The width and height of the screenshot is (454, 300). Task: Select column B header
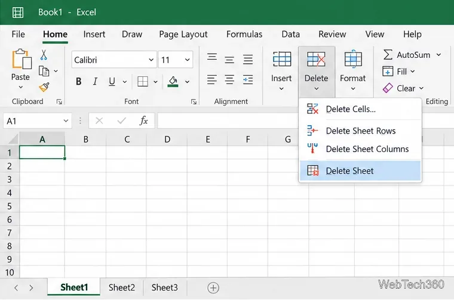point(85,140)
